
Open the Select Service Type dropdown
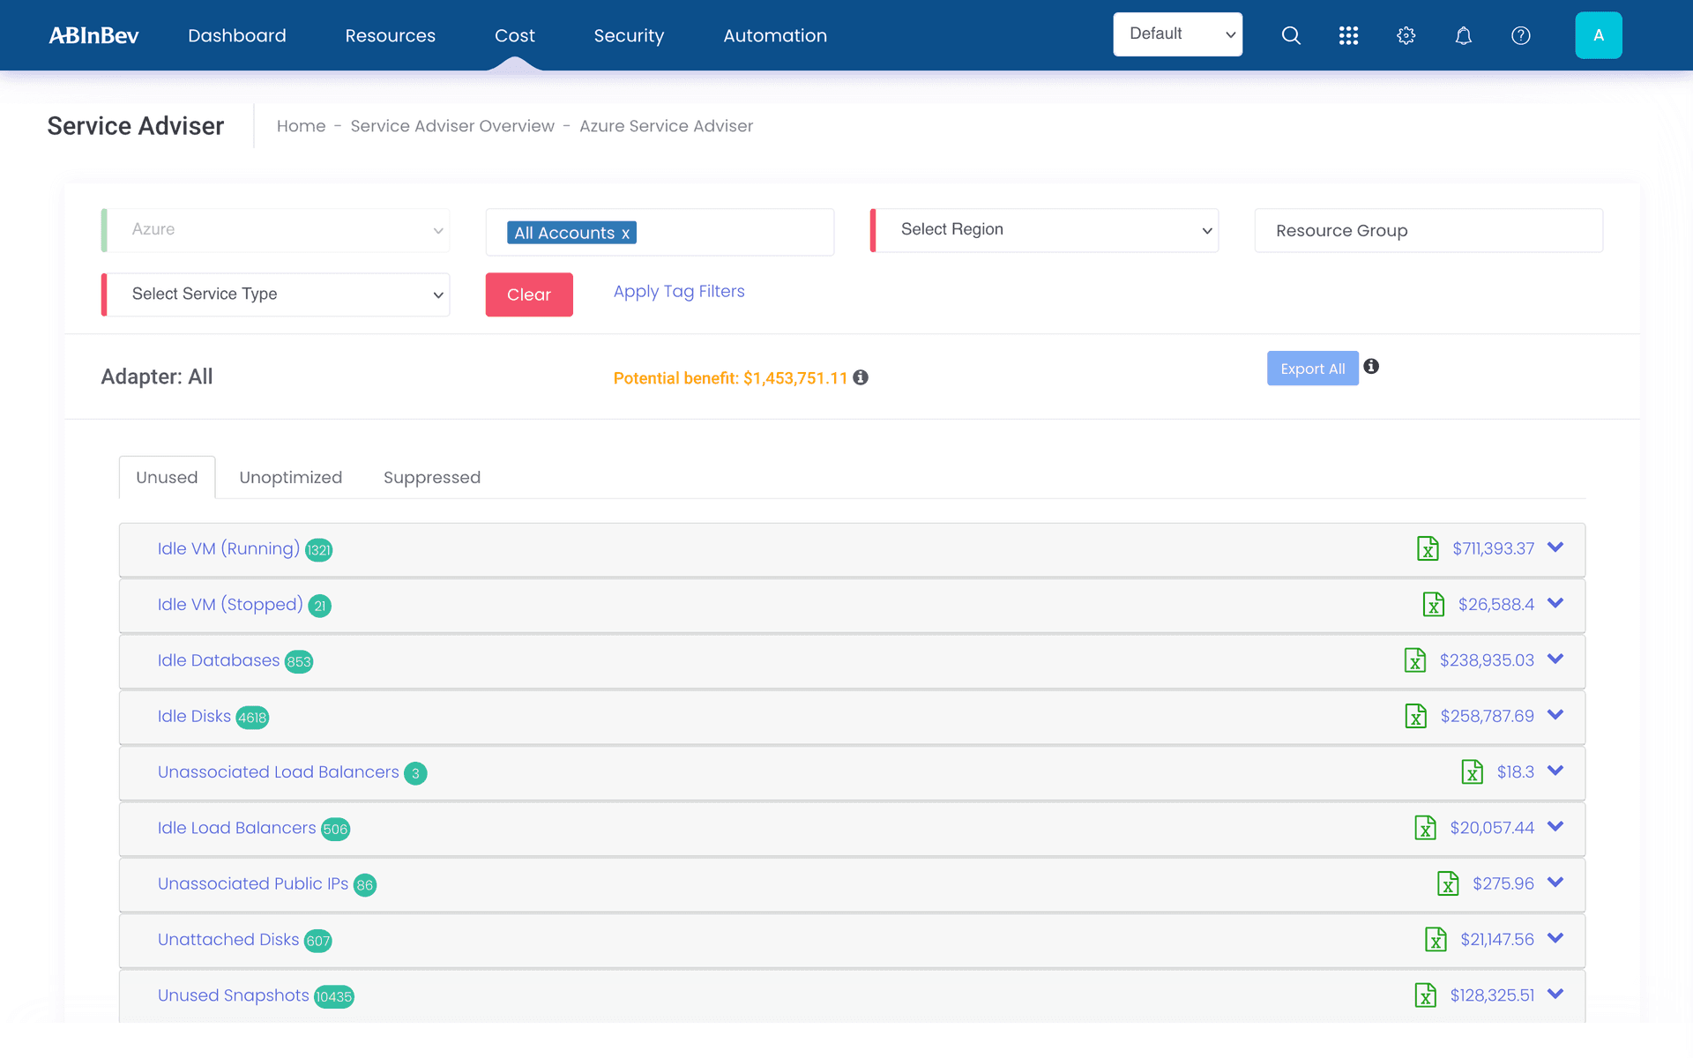(x=274, y=294)
